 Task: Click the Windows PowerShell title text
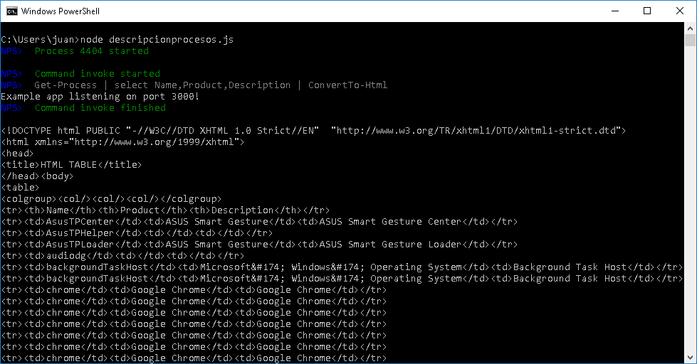pyautogui.click(x=61, y=11)
